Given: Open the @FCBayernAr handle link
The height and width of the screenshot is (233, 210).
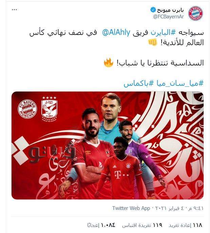Looking at the screenshot, I should pos(169,17).
